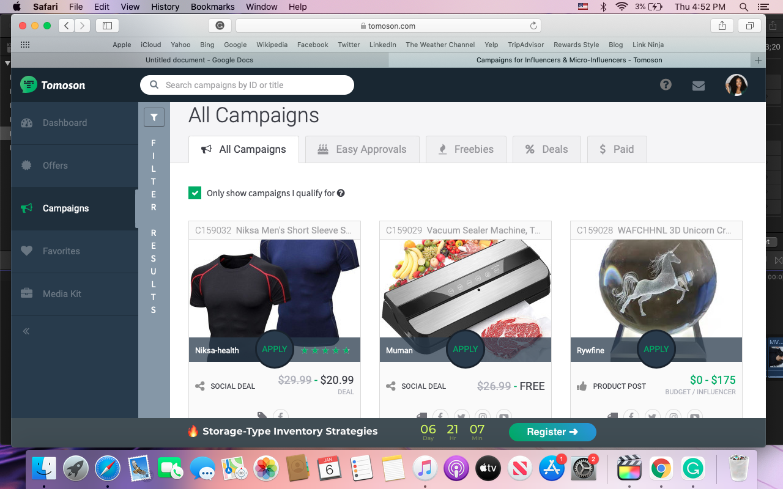Open the Vacuum Sealer Machine product image
783x489 pixels.
(466, 287)
